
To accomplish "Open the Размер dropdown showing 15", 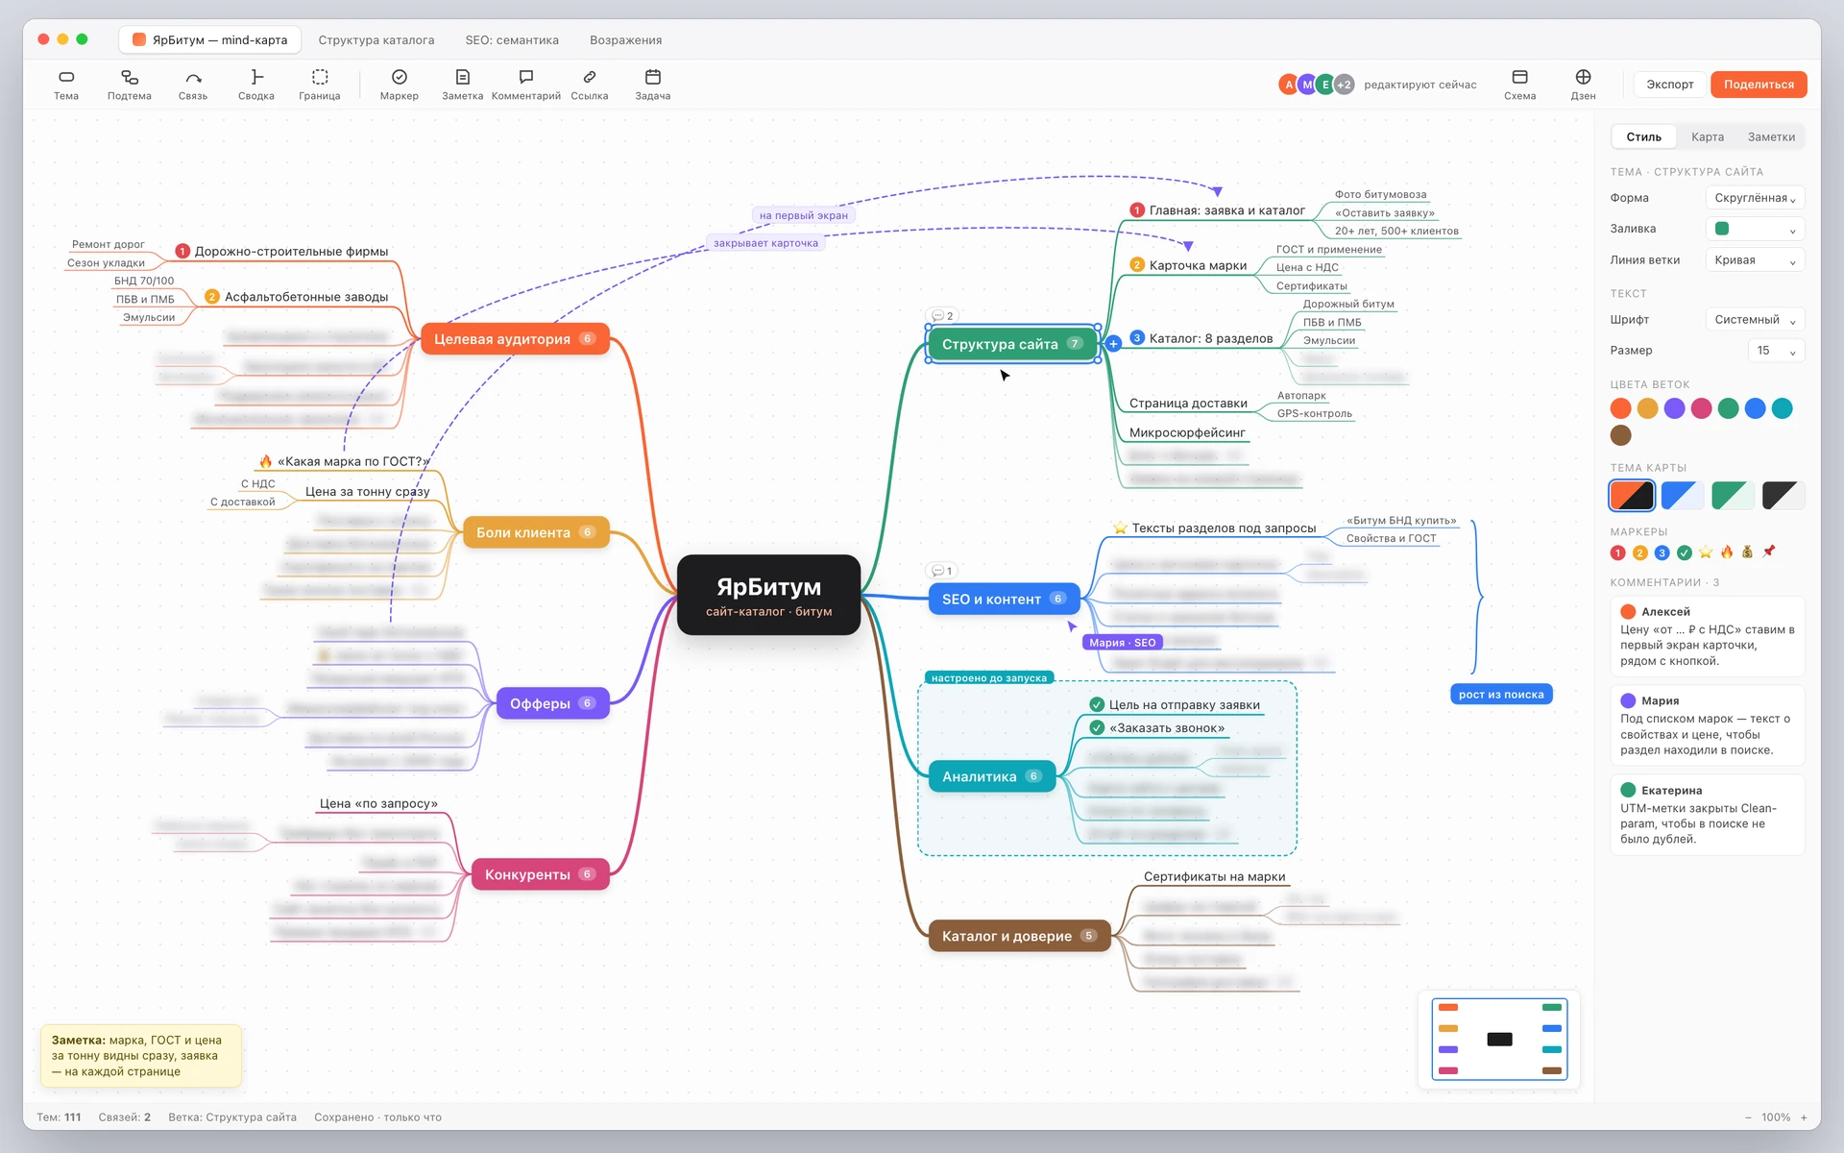I will (x=1776, y=350).
